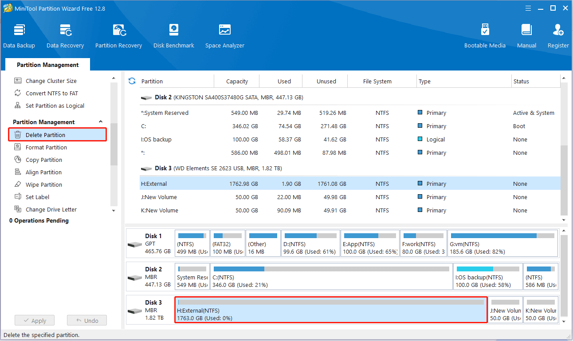Click the partition list vertical scrollbar
The height and width of the screenshot is (341, 573).
tap(564, 180)
